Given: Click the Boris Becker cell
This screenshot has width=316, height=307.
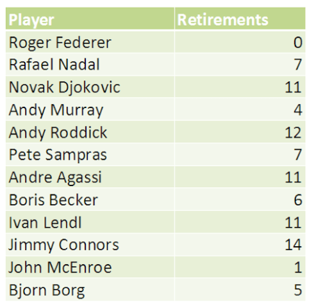Looking at the screenshot, I should click(90, 200).
